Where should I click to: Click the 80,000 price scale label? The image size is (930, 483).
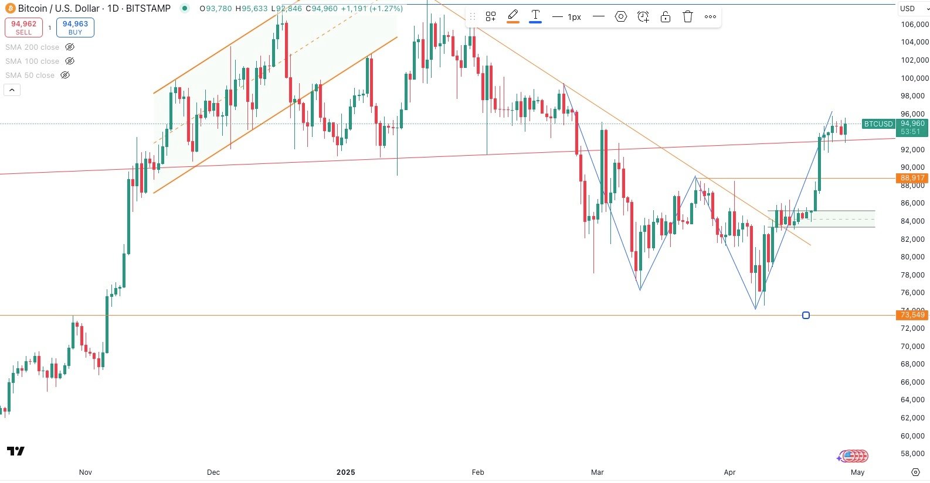pos(912,256)
